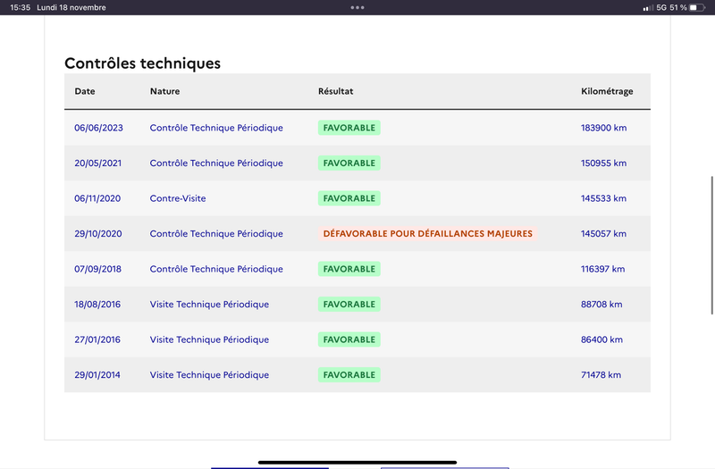Click mileage 145533 km
The width and height of the screenshot is (715, 469).
[604, 198]
